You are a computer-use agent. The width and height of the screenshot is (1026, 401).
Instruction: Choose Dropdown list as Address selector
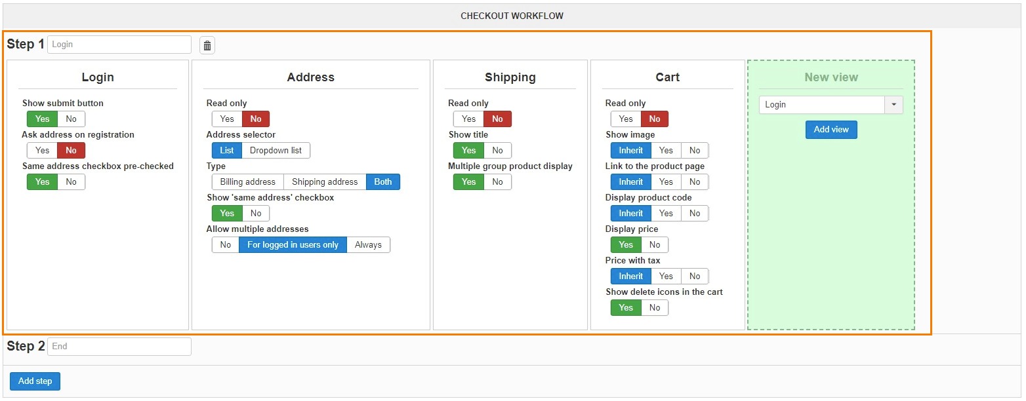[x=276, y=151]
